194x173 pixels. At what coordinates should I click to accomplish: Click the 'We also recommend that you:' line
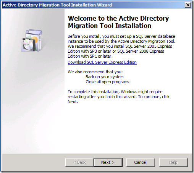pos(95,72)
